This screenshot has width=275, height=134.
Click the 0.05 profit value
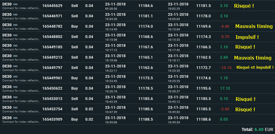(223, 119)
